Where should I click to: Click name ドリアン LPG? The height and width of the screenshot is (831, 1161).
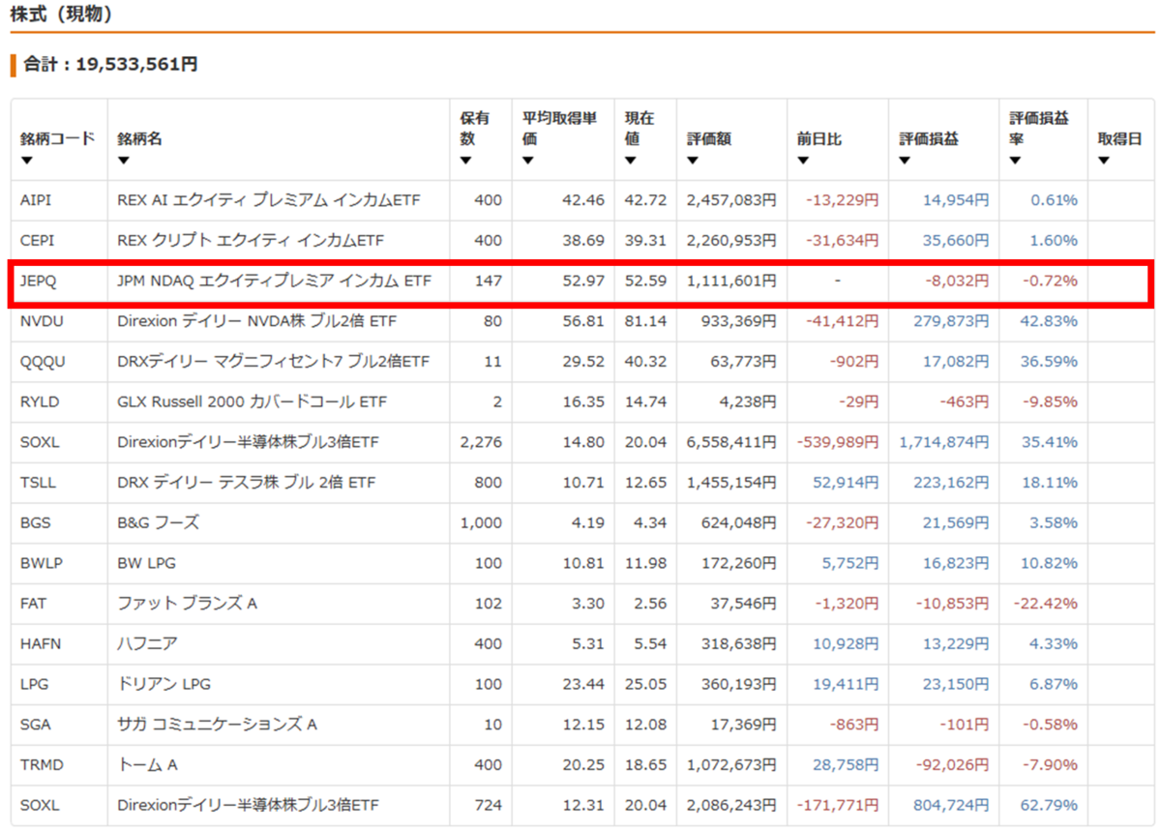pyautogui.click(x=163, y=684)
